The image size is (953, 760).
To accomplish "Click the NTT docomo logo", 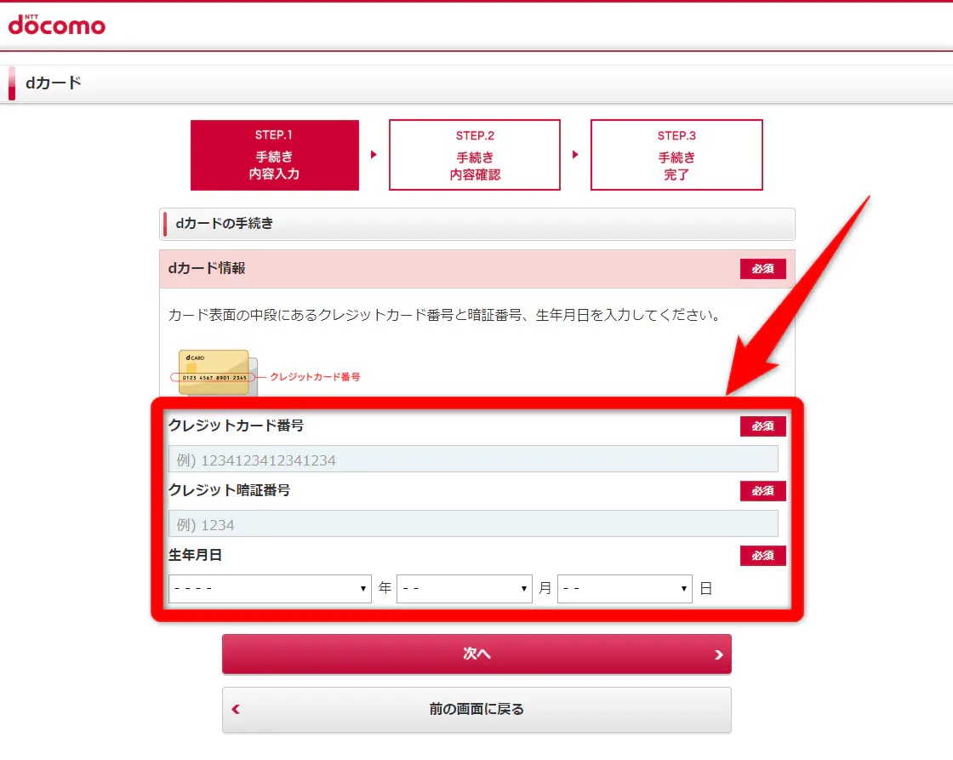I will [x=56, y=25].
